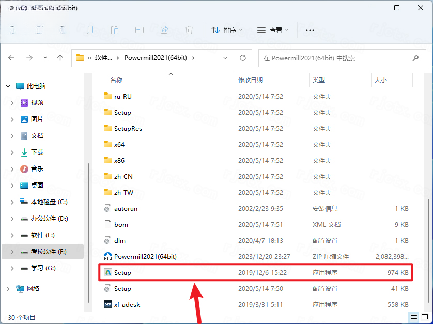The width and height of the screenshot is (433, 324).
Task: Open the 查看 view dropdown
Action: (272, 30)
